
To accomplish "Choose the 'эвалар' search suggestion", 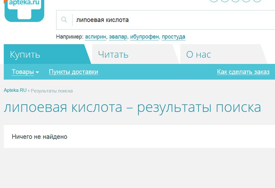I will (118, 37).
